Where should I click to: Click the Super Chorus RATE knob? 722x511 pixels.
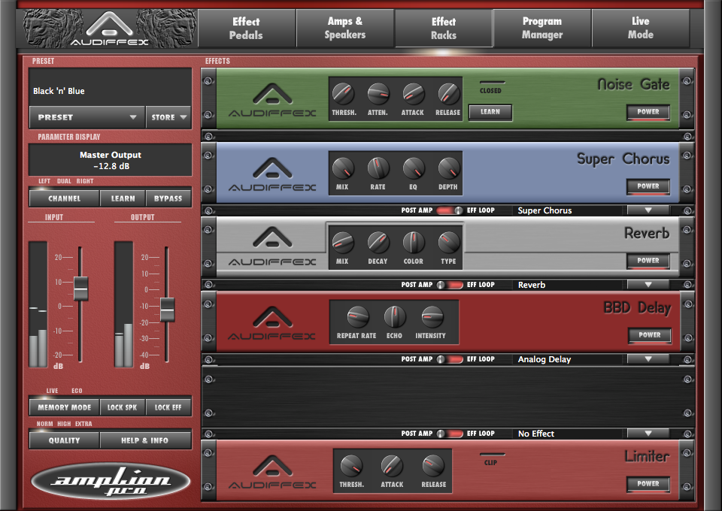click(378, 168)
